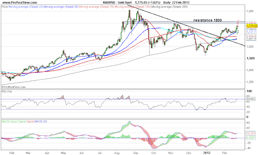Click the 80 label on RSI axis
Screen dimensions: 258x155
248,96
